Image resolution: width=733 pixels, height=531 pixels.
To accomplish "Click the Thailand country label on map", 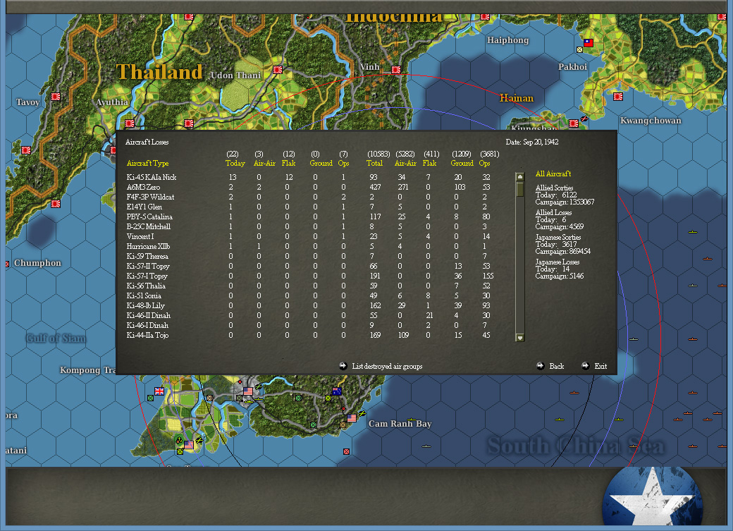I will pos(159,72).
